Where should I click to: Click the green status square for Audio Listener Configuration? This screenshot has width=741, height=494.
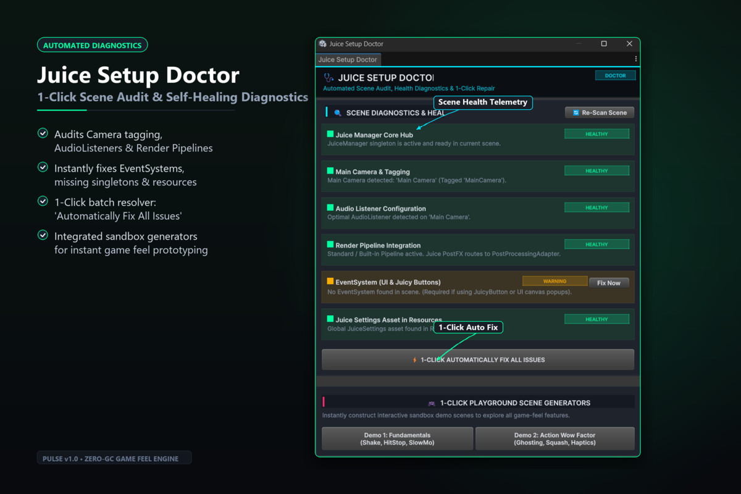[x=330, y=208]
